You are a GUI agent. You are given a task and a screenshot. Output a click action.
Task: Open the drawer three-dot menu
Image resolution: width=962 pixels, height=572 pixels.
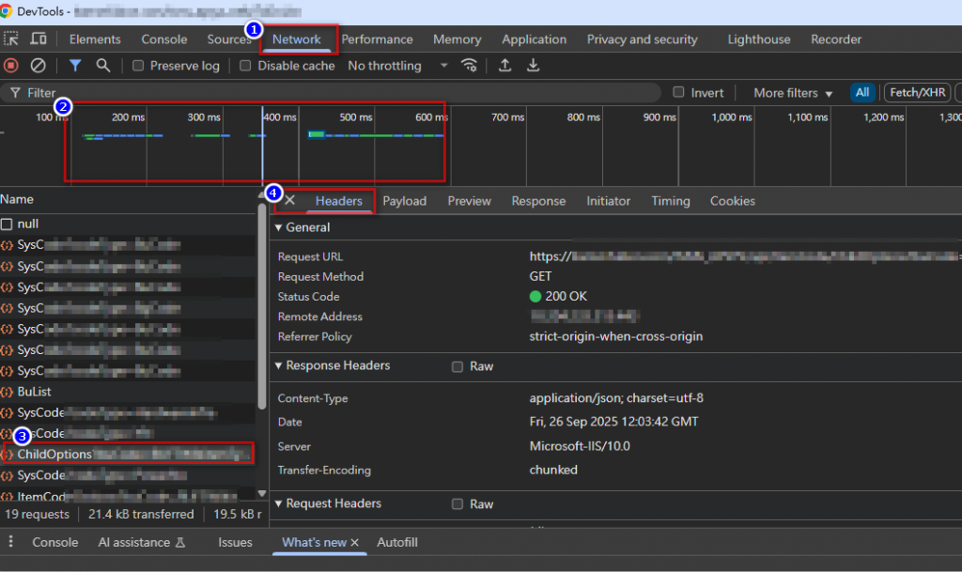10,542
